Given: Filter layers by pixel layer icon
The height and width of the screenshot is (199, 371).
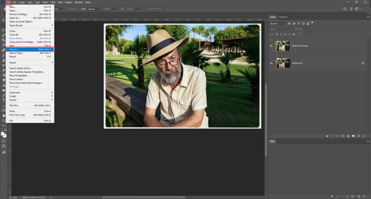Looking at the screenshot, I should [289, 24].
